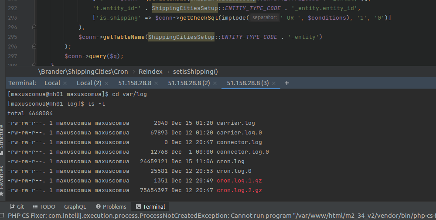The height and width of the screenshot is (220, 436).
Task: Click the separator: parameter hint on line 293
Action: point(265,17)
